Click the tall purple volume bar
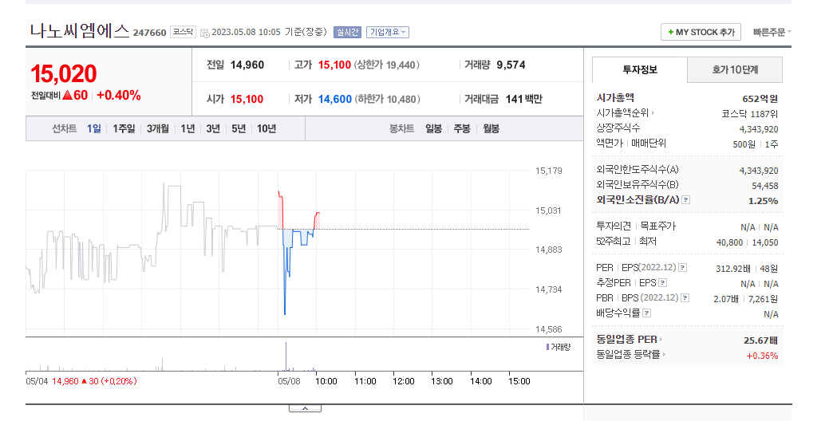The width and height of the screenshot is (833, 421). pyautogui.click(x=286, y=356)
